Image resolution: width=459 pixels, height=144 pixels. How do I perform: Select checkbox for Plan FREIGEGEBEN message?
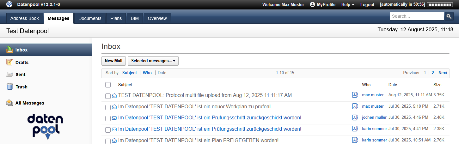click(108, 141)
